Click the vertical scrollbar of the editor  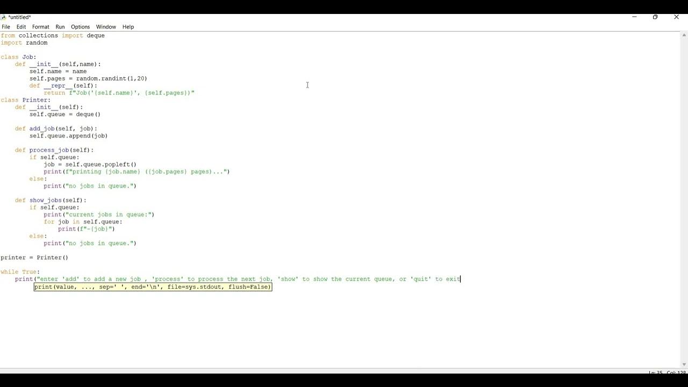pos(684,200)
